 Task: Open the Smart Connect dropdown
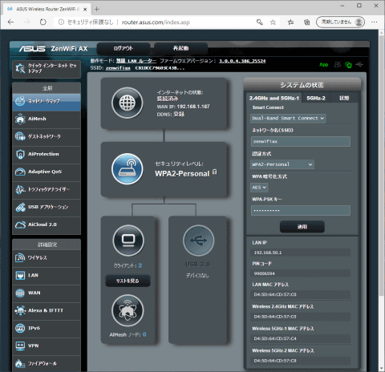click(x=288, y=118)
